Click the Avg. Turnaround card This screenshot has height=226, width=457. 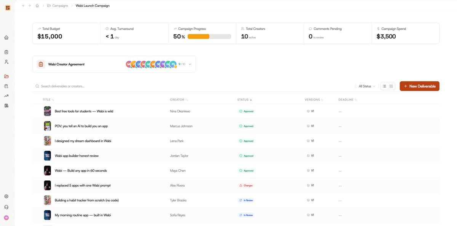tap(134, 33)
